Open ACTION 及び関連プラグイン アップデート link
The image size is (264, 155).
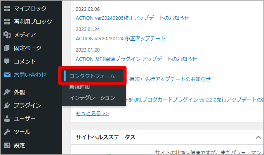[136, 59]
